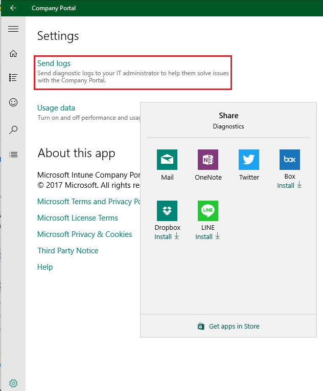Share diagnostics to OneNote
The height and width of the screenshot is (391, 323).
point(208,160)
